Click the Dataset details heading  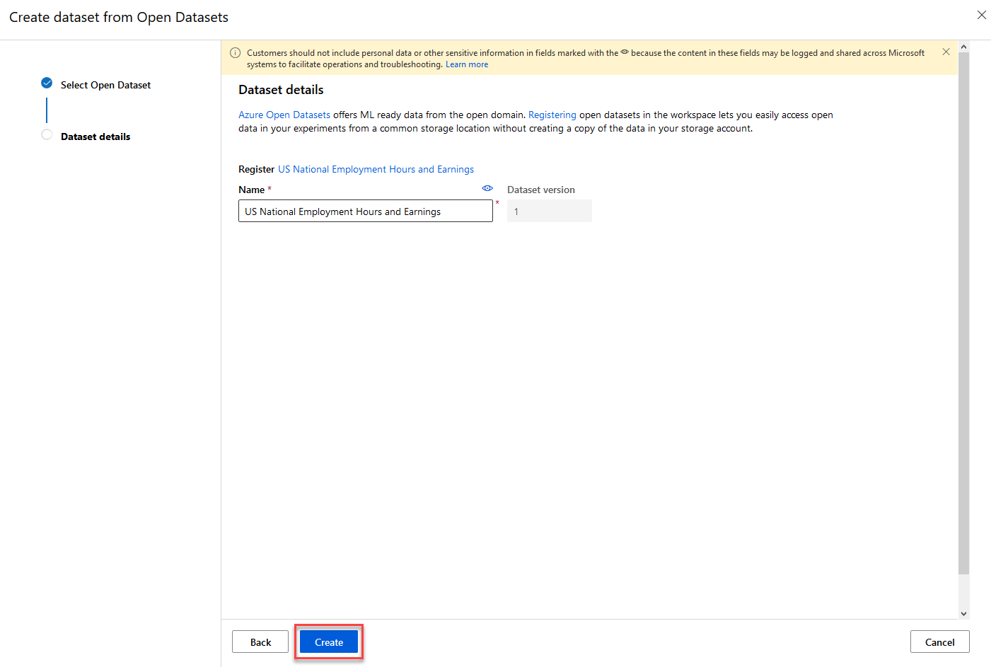click(281, 90)
